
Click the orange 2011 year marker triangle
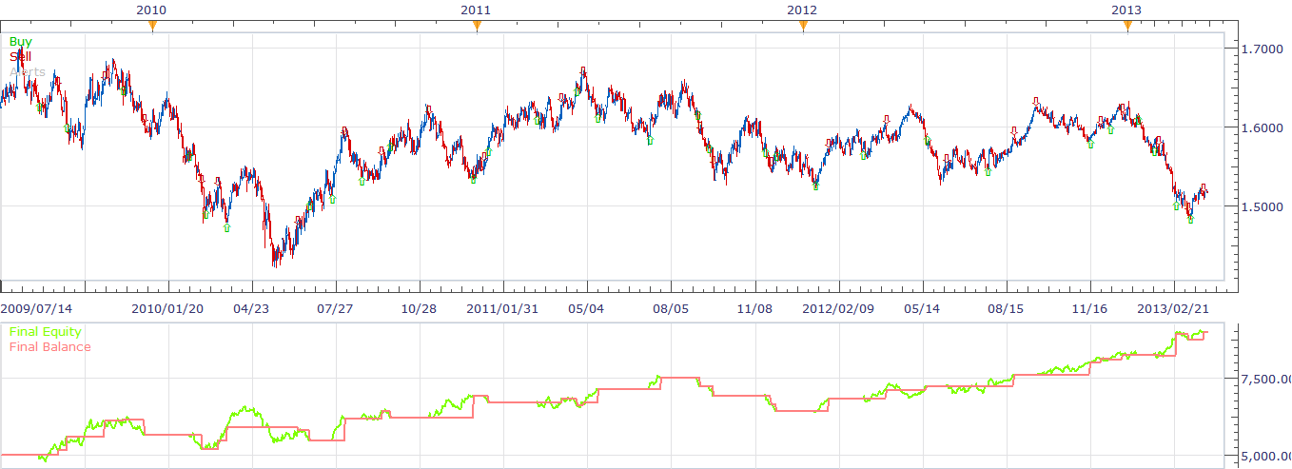click(x=477, y=27)
